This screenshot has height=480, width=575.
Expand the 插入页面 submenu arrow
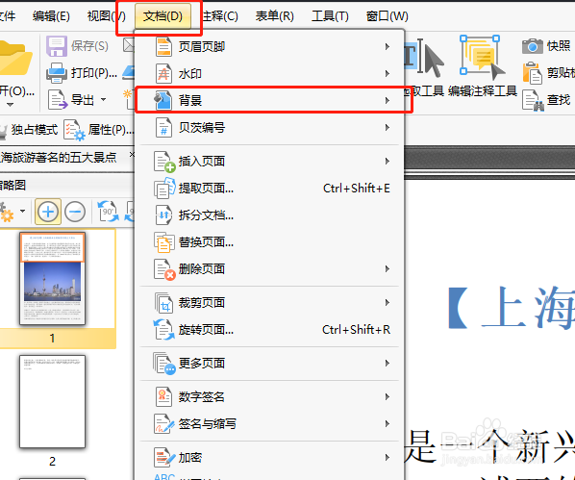point(387,161)
